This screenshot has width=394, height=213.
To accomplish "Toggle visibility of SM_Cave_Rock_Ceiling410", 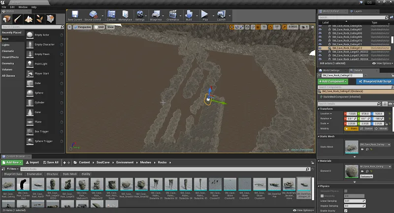I will coord(320,41).
